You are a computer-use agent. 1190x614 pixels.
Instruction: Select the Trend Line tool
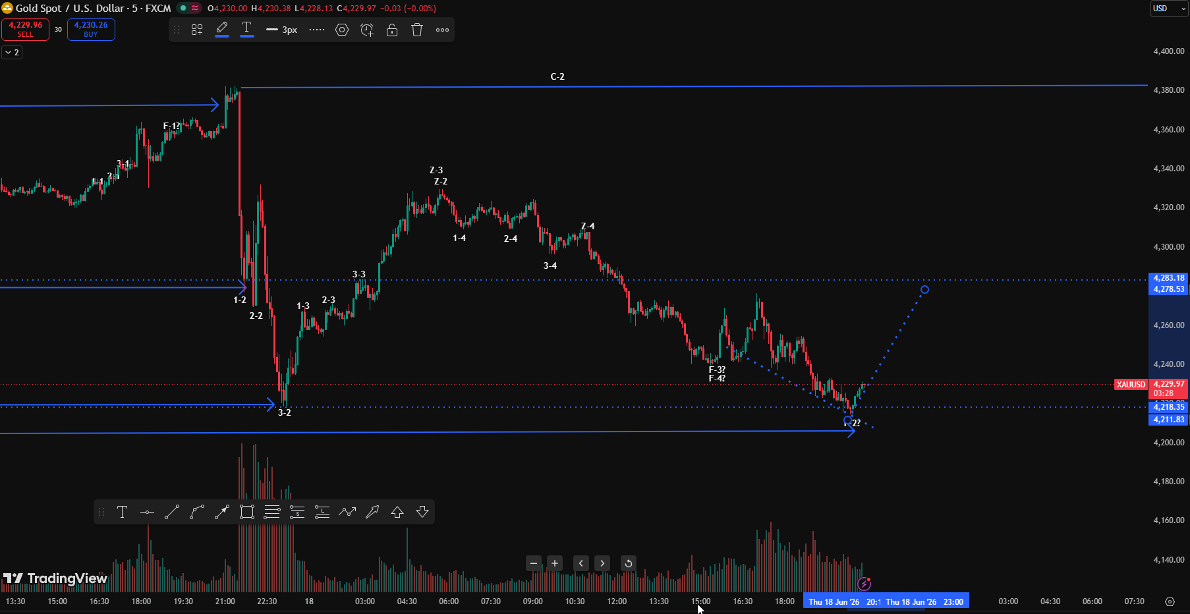pyautogui.click(x=172, y=512)
